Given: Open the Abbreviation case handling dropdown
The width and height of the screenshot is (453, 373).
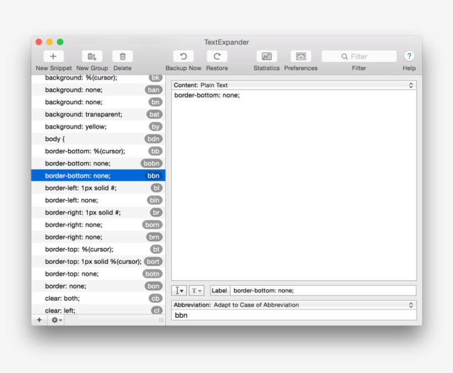Looking at the screenshot, I should pos(292,304).
